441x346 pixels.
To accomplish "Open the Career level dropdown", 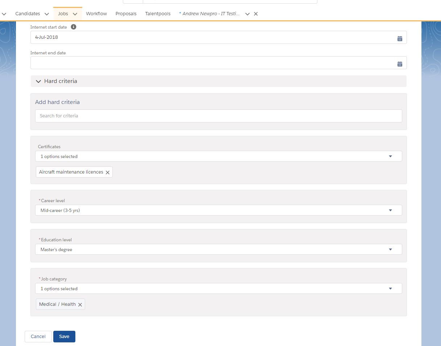I will [x=219, y=210].
